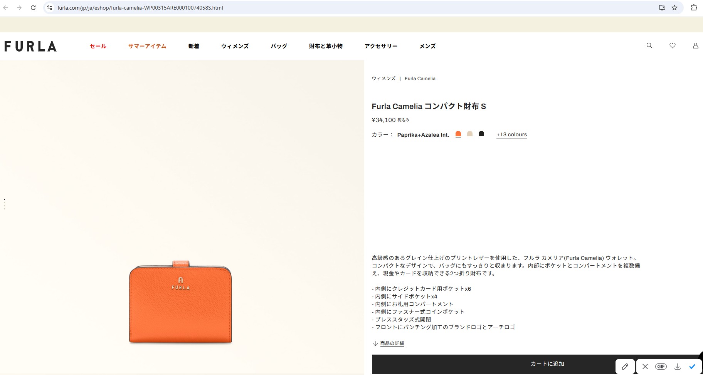Select the black colour swatch
Screen dimensions: 703x375
[x=481, y=134]
